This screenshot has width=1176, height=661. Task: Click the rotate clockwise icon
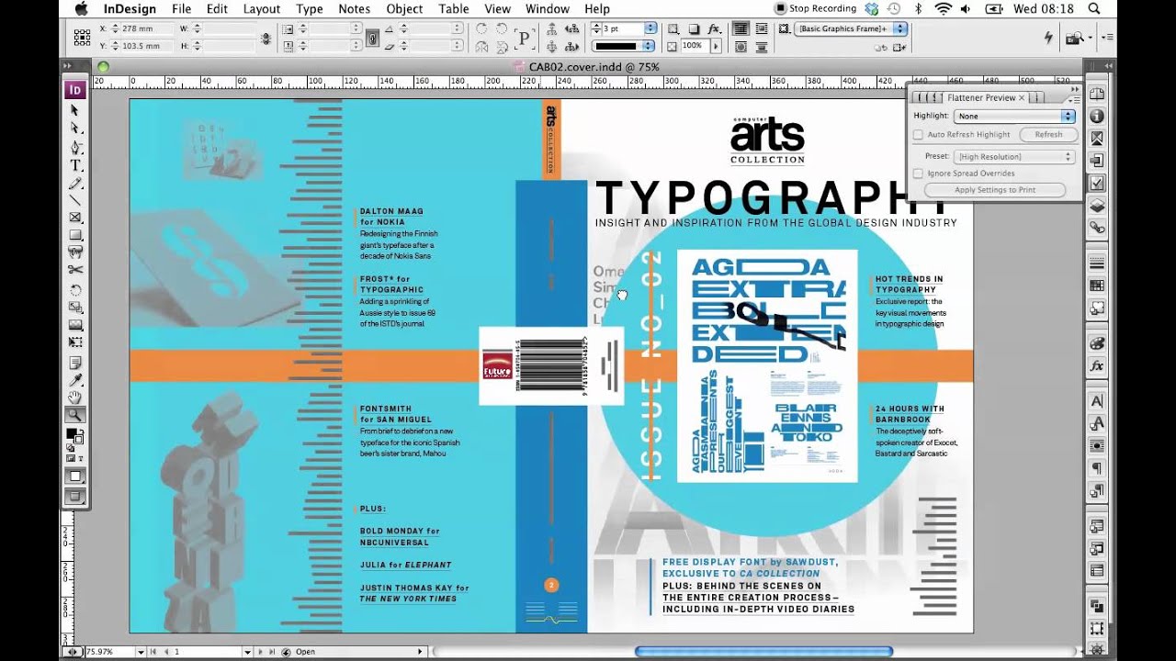pyautogui.click(x=481, y=28)
